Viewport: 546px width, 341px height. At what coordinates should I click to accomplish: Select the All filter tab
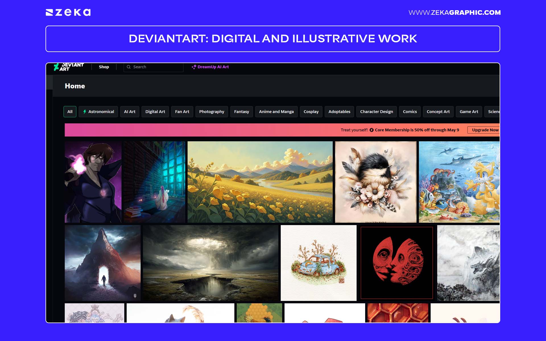click(x=70, y=111)
